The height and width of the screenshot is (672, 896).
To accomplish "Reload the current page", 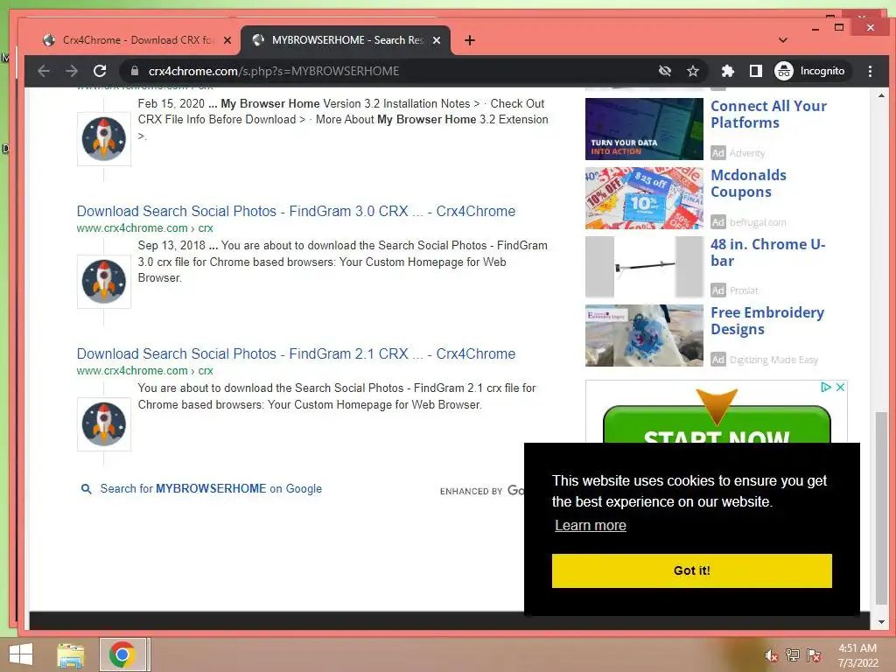I will coord(100,71).
